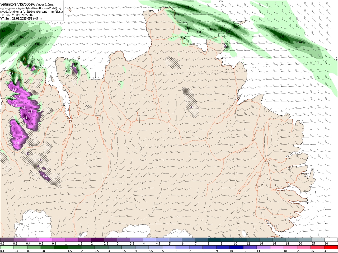Image resolution: width=338 pixels, height=253 pixels.
Task: Click the '0.2' label on the purple snow scale
Action: click(2, 243)
